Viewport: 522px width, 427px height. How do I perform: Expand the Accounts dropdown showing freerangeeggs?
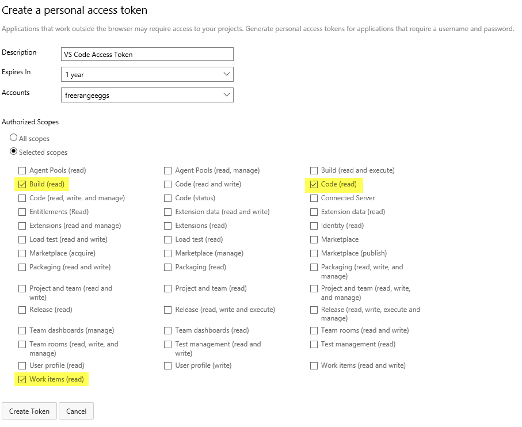(x=147, y=95)
